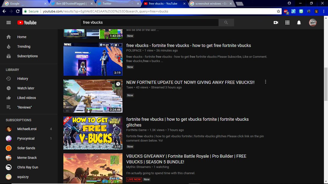Click Chrome's back arrow
The height and width of the screenshot is (184, 328).
point(4,11)
